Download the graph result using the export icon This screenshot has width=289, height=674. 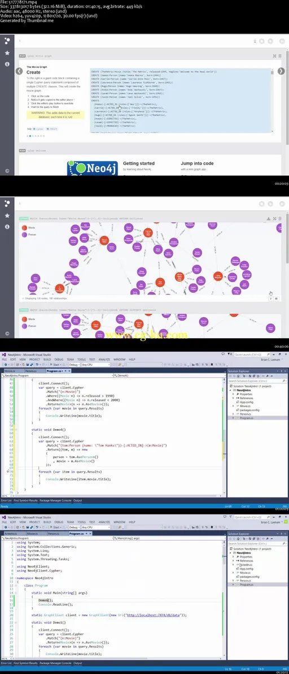pos(269,219)
